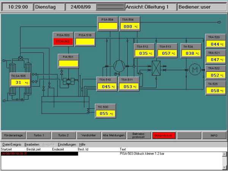The width and height of the screenshot is (228, 171).
Task: Click the yellow FIA 501 indicator field
Action: point(68,63)
